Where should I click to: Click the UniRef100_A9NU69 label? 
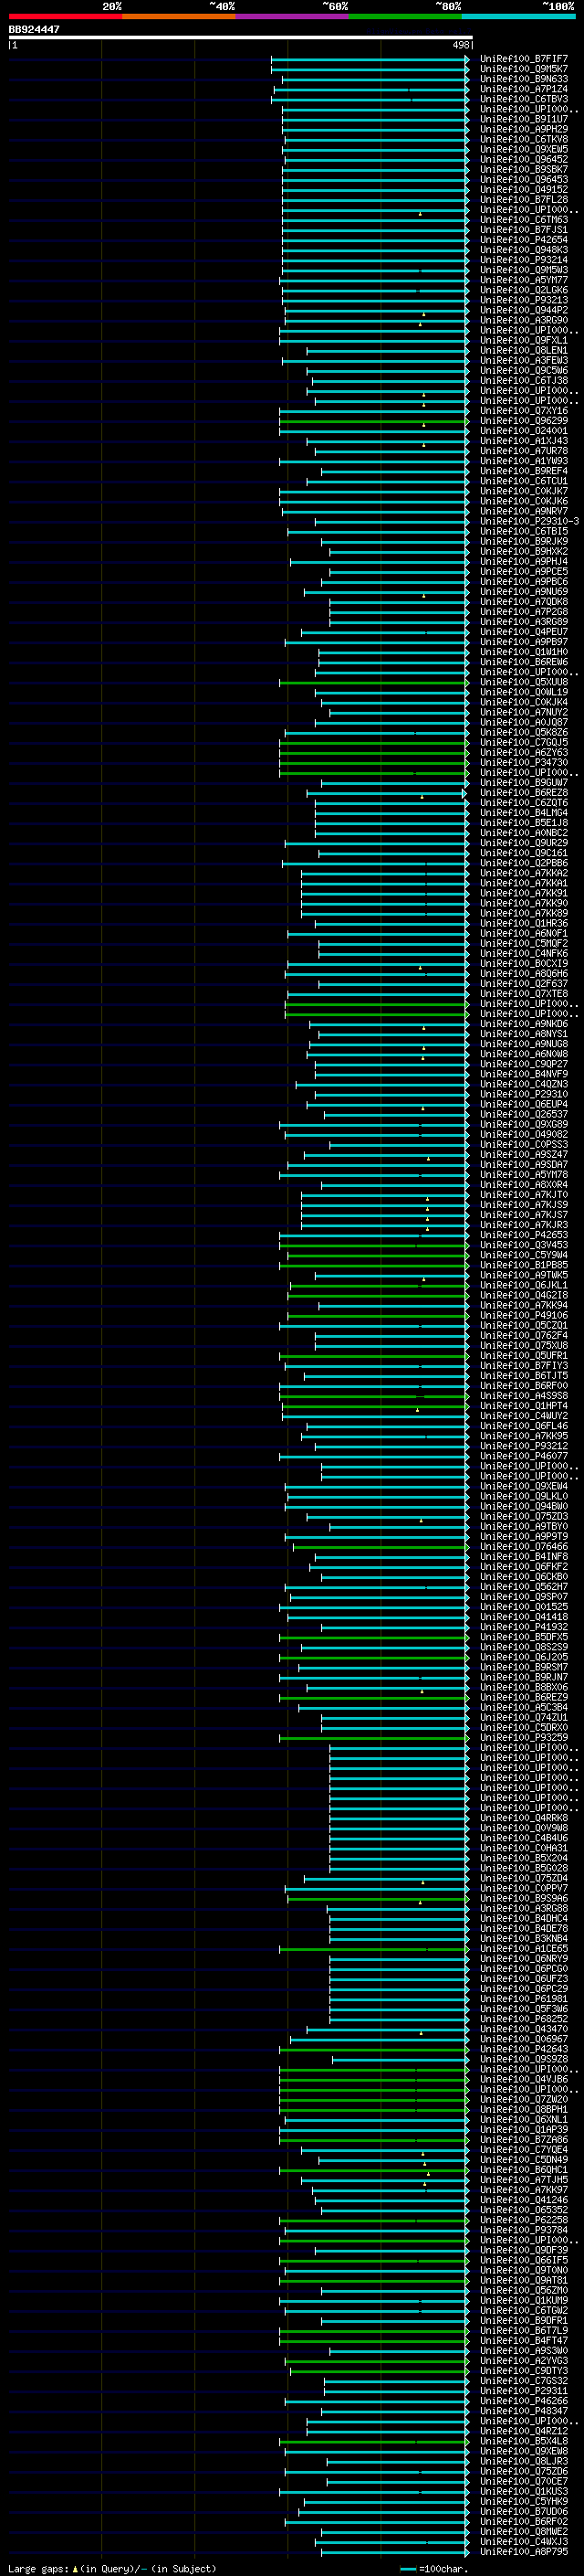pyautogui.click(x=524, y=592)
